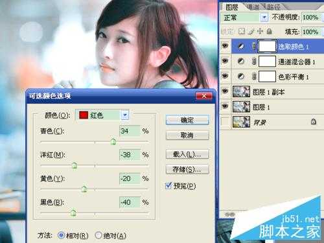Screen dimensions: 324x243
Task: Hide the 图层 1 layer
Action: click(225, 106)
